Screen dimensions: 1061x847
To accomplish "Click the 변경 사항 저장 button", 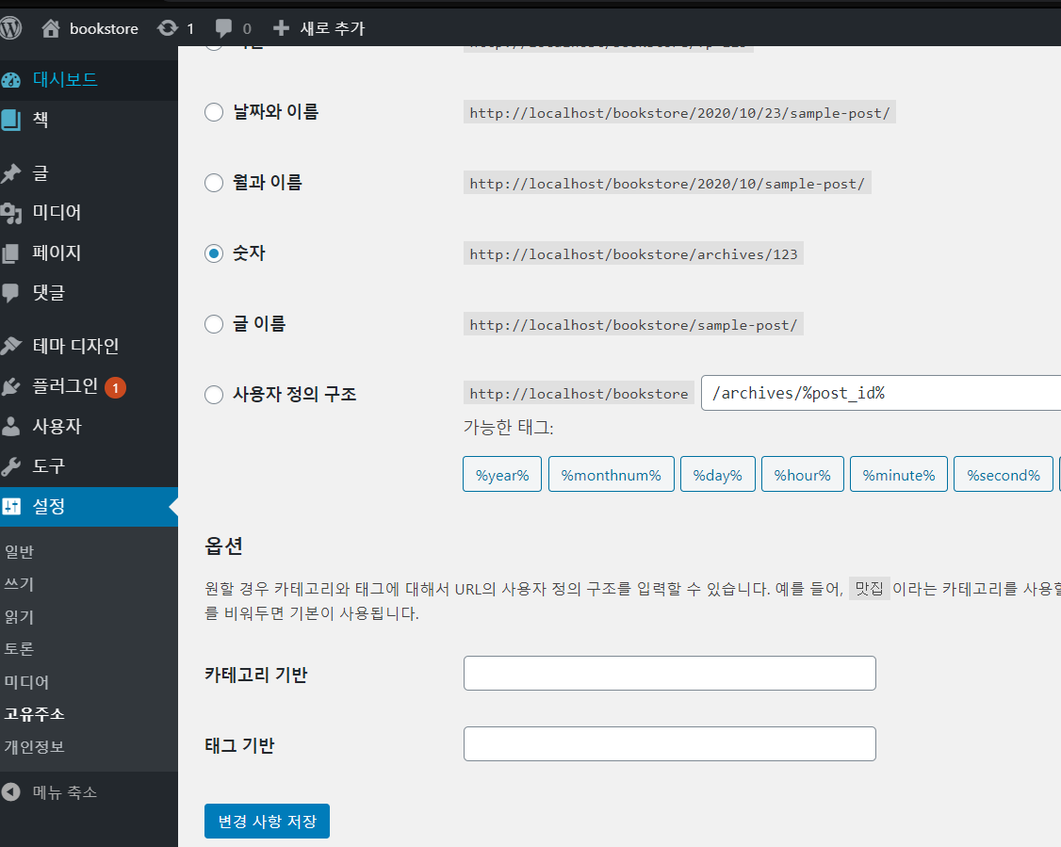I will click(x=267, y=821).
